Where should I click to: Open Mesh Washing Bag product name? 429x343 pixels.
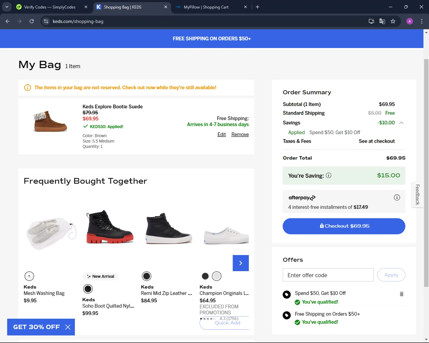(44, 293)
